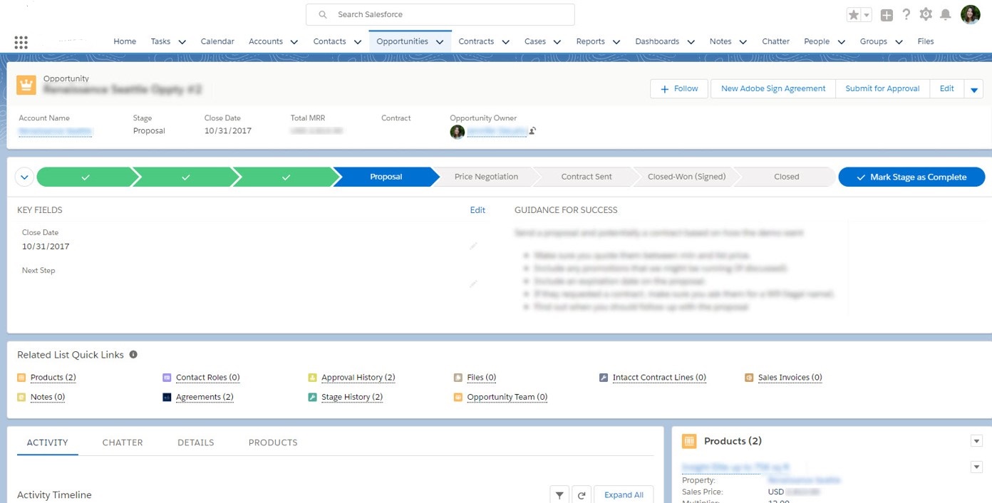
Task: Open more record actions dropdown beside Edit
Action: (x=973, y=89)
